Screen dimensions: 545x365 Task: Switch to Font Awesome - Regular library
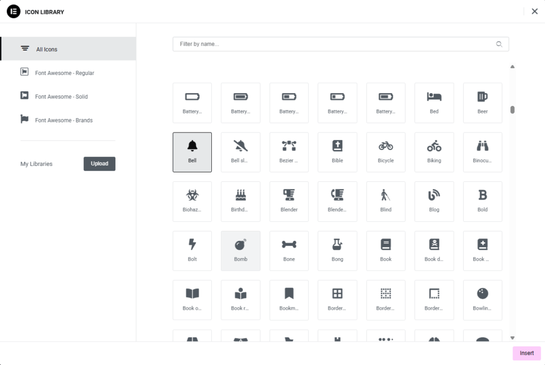point(64,73)
